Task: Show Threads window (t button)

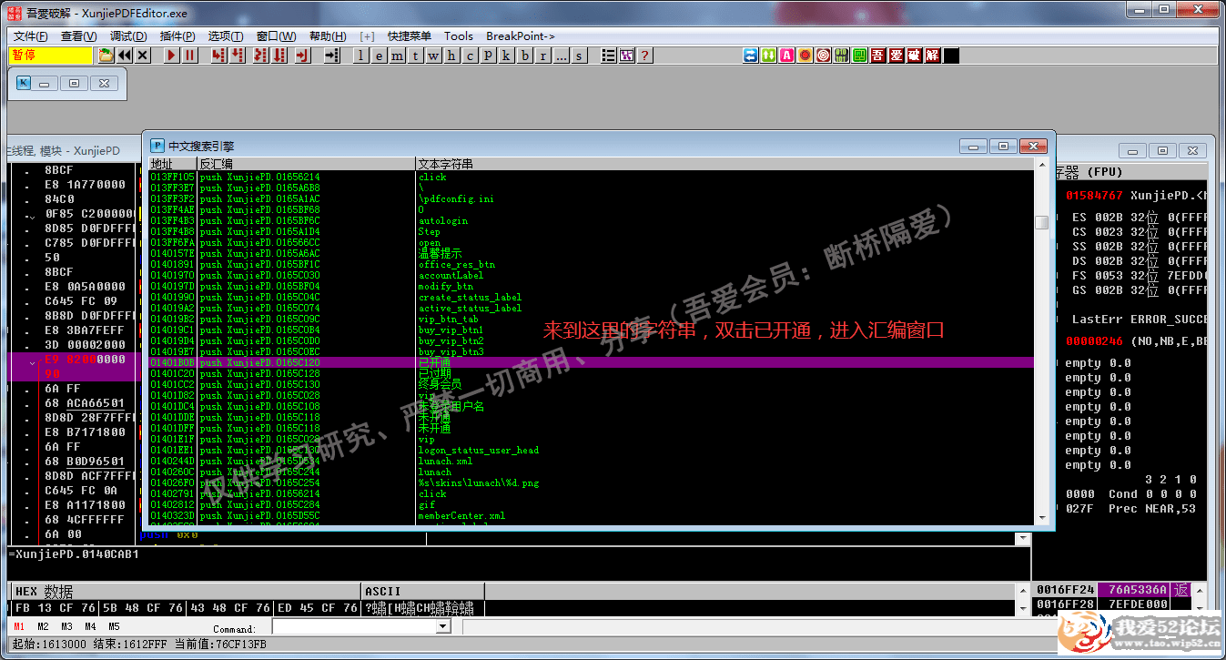Action: coord(415,56)
